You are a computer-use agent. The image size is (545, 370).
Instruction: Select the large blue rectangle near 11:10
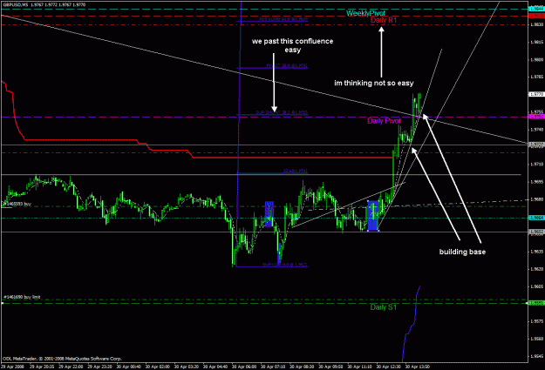pyautogui.click(x=373, y=216)
